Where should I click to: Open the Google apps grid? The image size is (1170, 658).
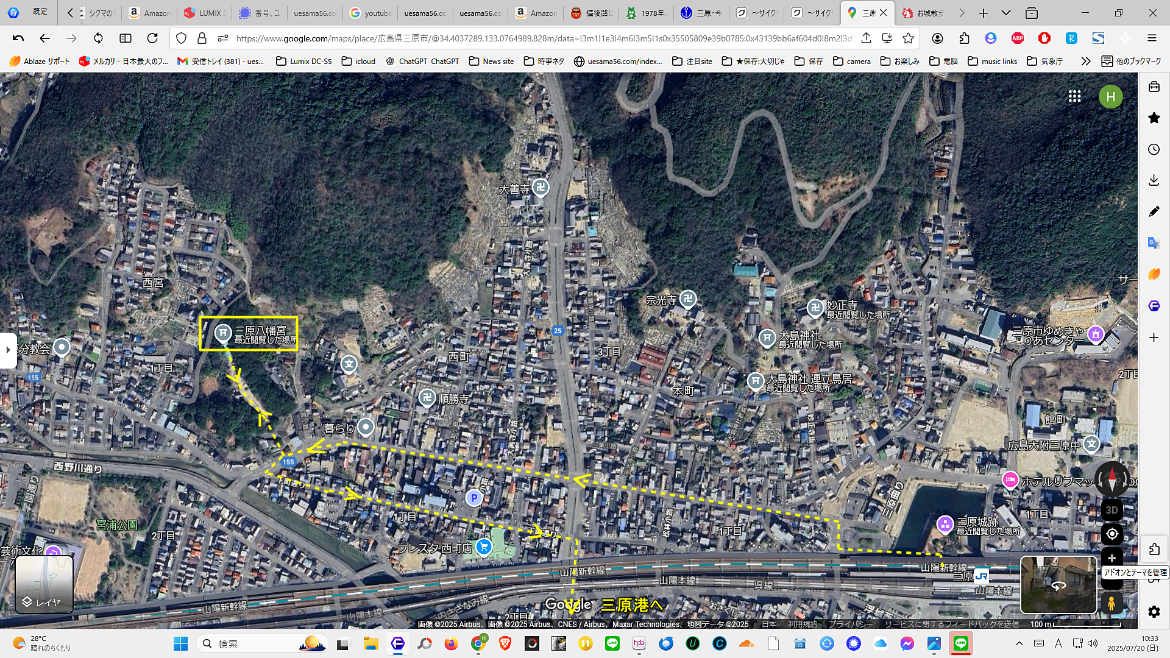coord(1074,96)
